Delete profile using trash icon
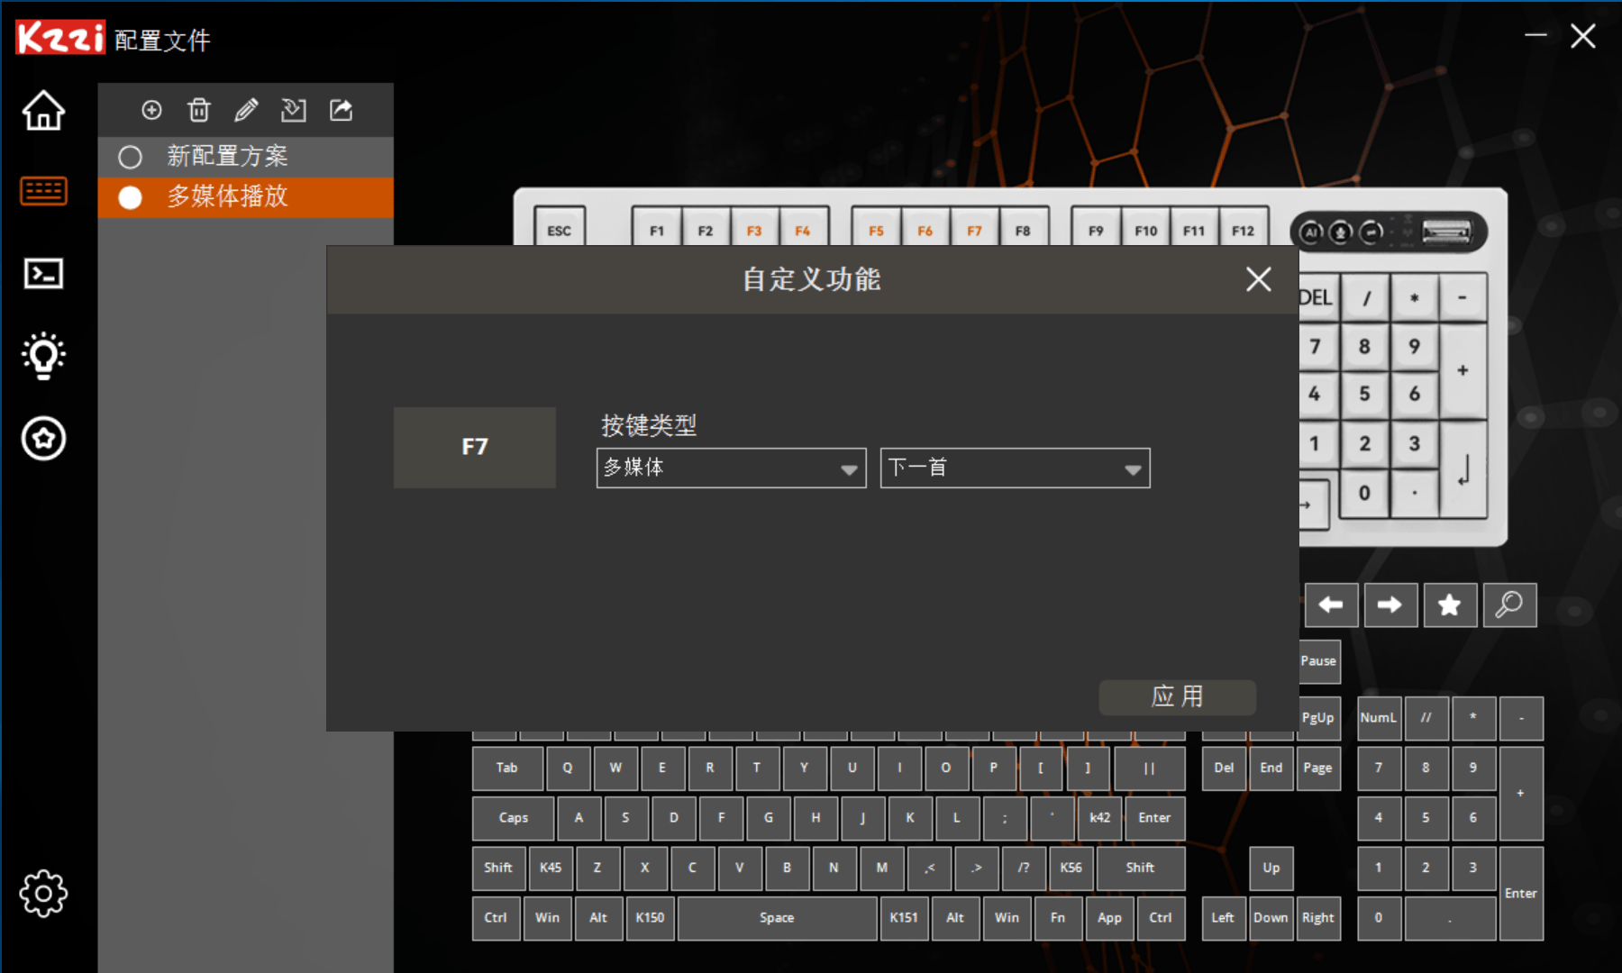 [198, 110]
